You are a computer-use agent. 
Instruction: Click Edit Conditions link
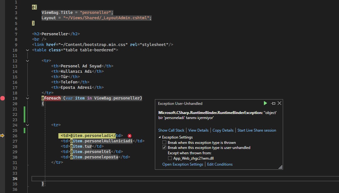point(220,164)
